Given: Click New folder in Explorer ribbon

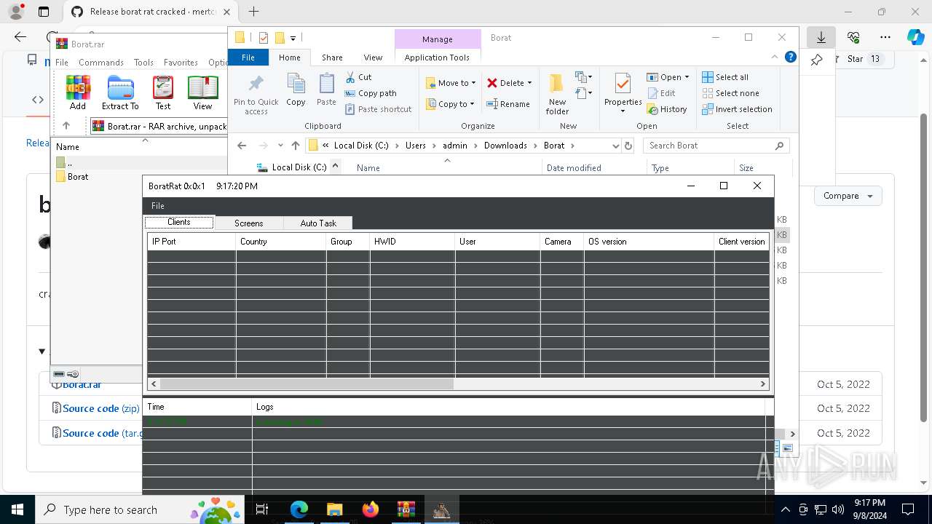Looking at the screenshot, I should (x=557, y=95).
